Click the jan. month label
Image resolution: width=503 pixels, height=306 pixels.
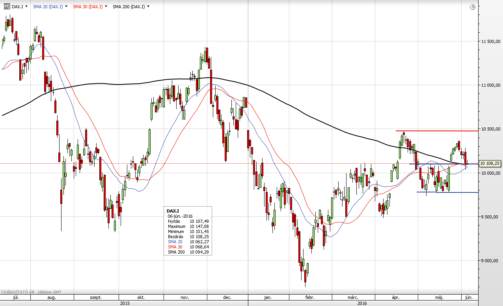pos(268,297)
